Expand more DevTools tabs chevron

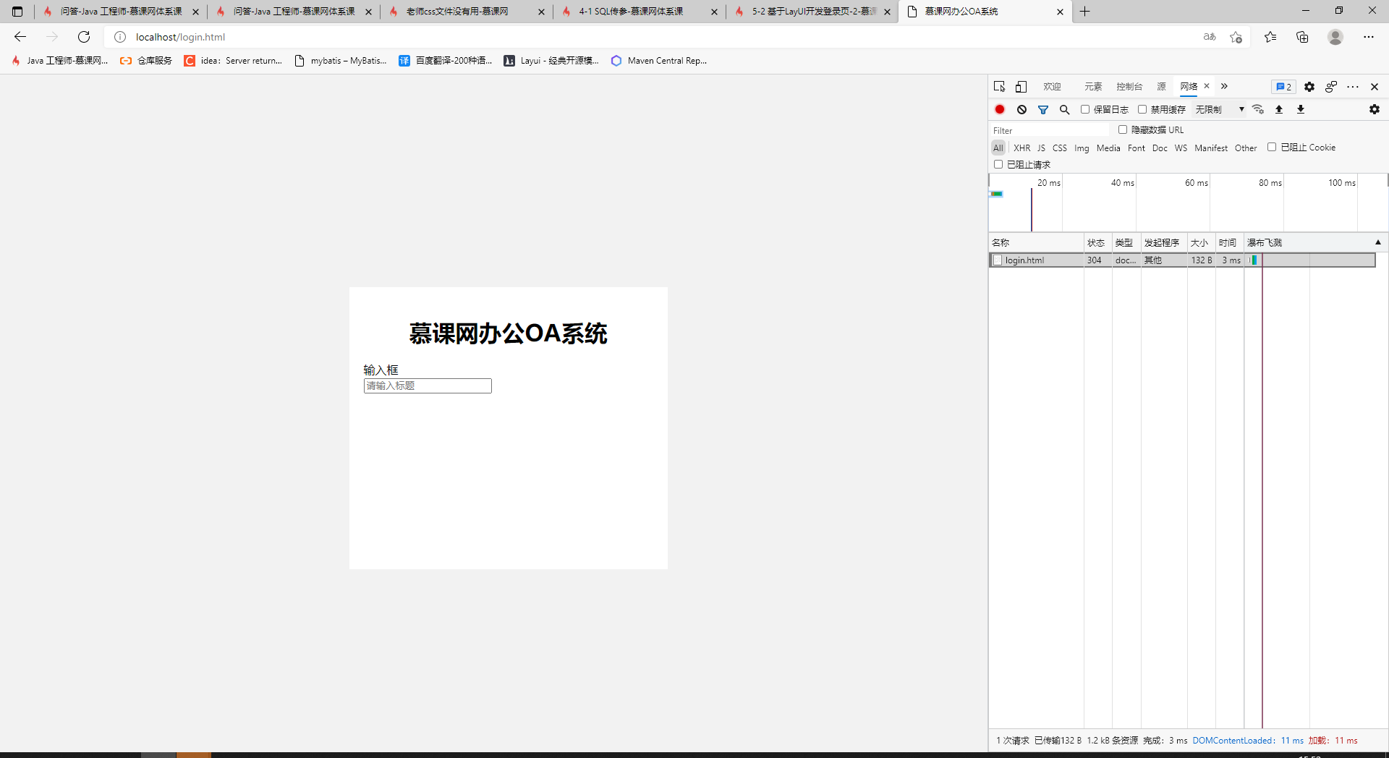point(1225,86)
